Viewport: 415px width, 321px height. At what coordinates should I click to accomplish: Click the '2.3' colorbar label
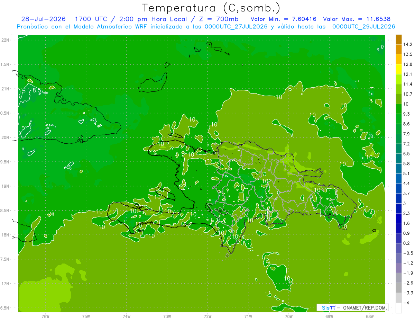[x=407, y=213]
